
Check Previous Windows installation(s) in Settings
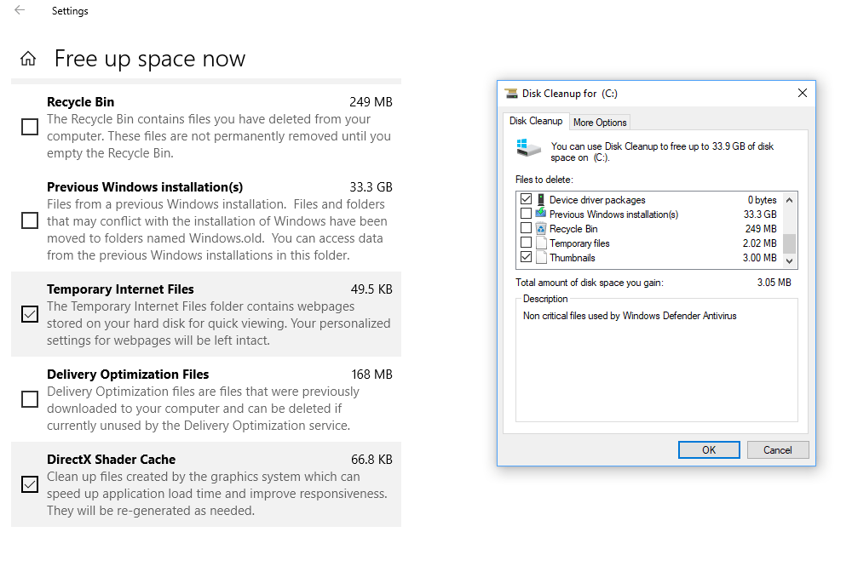30,220
